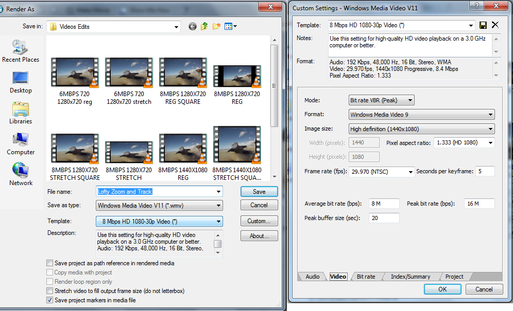The image size is (513, 311).
Task: Select the 8MBPS 1440X1080 REG video
Action: 183,157
